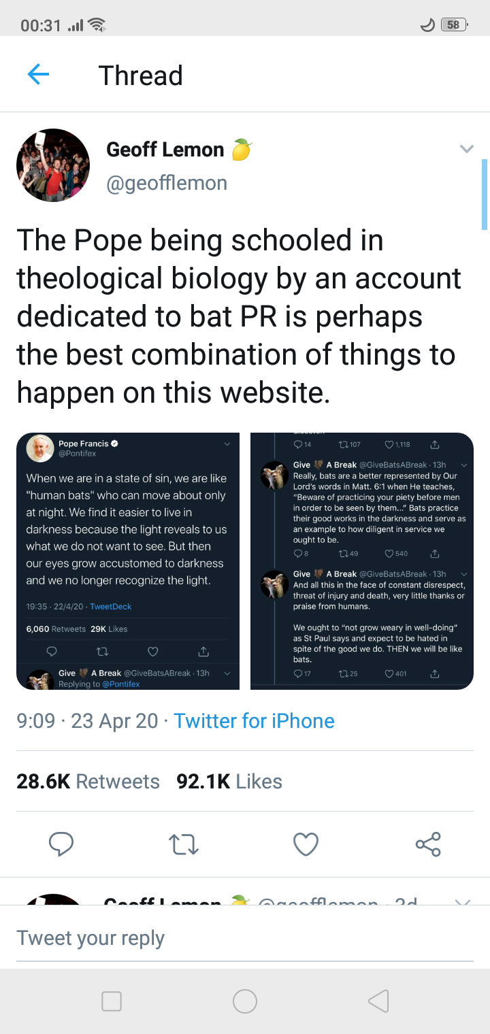The image size is (490, 1034).
Task: Like the tweet with the heart icon
Action: tap(306, 844)
